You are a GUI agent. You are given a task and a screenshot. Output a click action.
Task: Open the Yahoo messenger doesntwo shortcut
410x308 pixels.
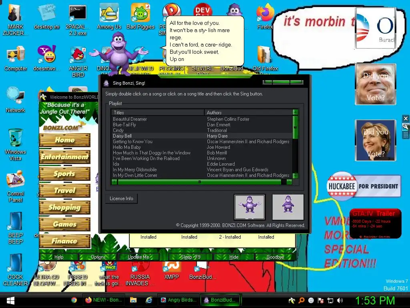click(46, 59)
